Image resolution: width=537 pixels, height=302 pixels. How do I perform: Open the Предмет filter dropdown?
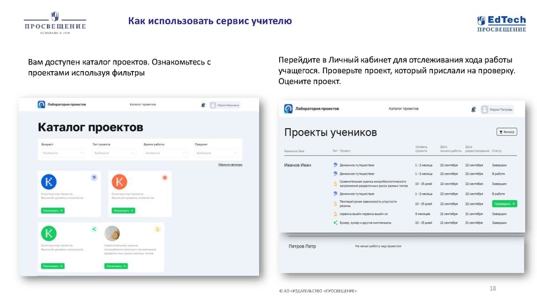(217, 153)
